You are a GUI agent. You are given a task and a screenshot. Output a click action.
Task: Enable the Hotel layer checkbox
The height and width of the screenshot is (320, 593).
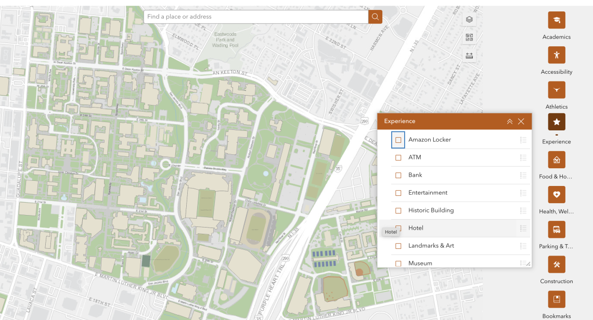(x=398, y=228)
